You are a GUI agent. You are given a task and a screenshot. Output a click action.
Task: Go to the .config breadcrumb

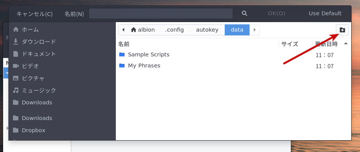[x=175, y=30]
